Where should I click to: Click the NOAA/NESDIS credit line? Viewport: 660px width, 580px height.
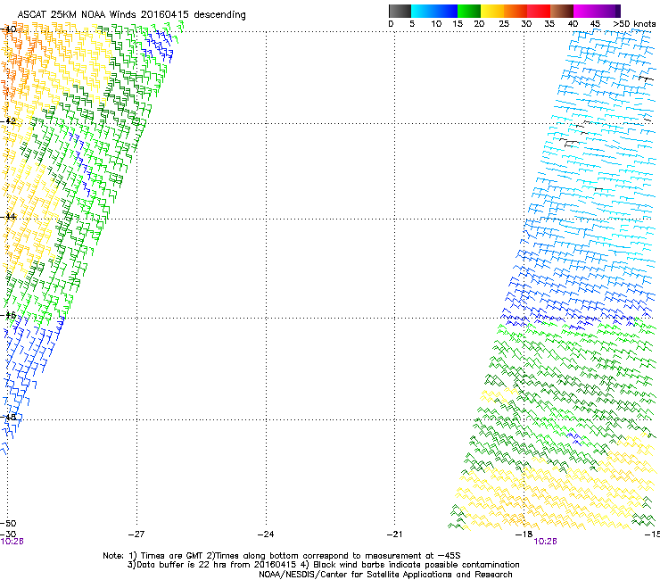pyautogui.click(x=385, y=575)
